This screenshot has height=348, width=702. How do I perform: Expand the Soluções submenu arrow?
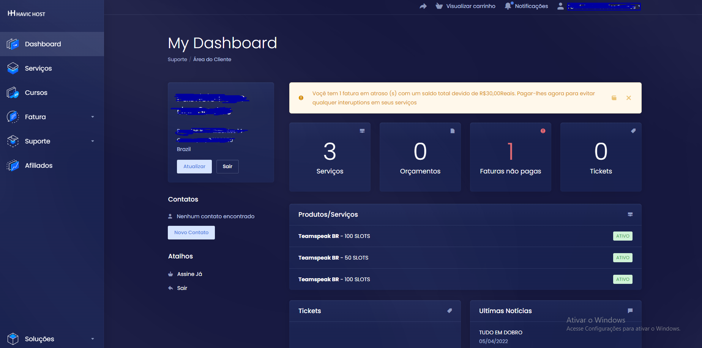click(x=93, y=339)
